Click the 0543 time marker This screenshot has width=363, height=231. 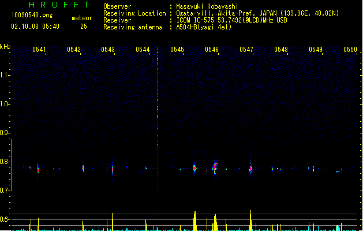click(108, 50)
